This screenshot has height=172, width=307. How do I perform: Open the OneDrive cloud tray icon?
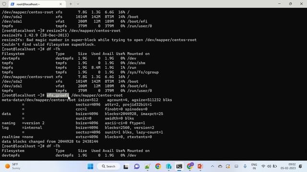(220, 166)
